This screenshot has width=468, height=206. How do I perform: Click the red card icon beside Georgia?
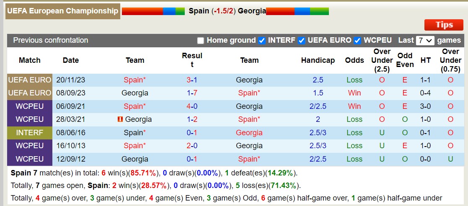[x=121, y=120]
